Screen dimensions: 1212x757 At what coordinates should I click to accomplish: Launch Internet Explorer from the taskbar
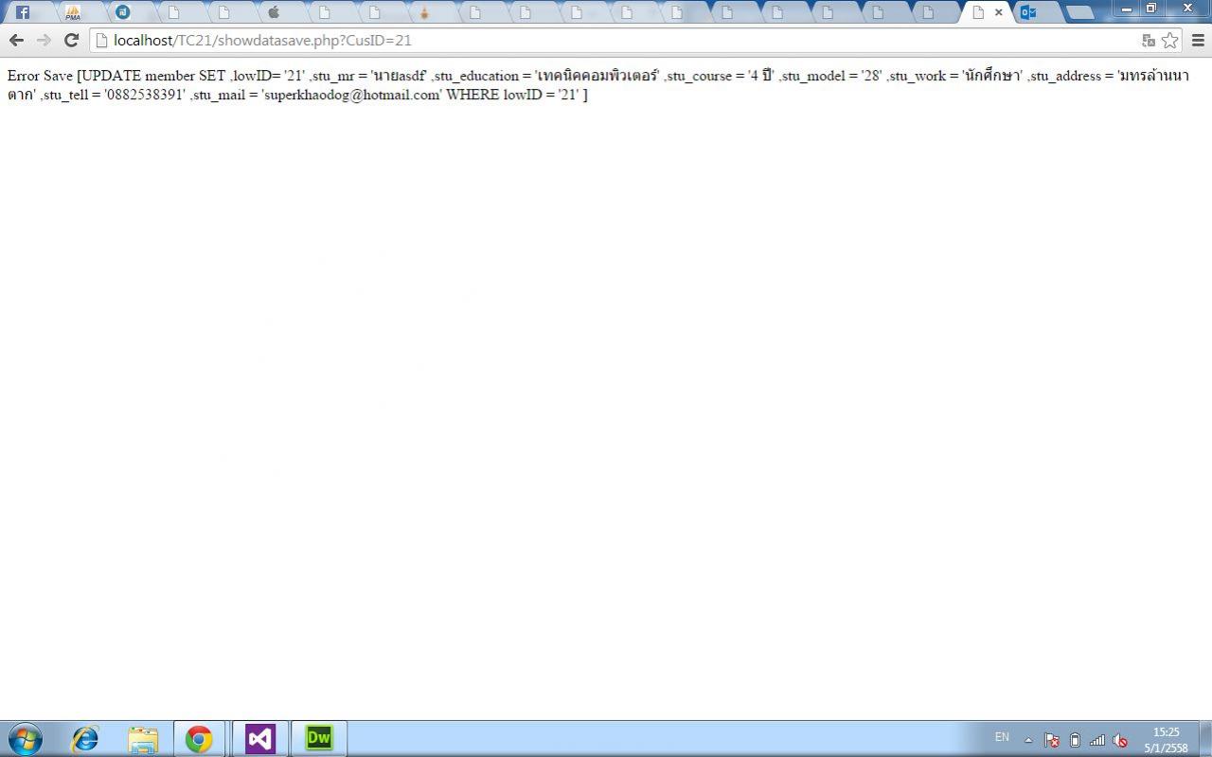point(85,738)
